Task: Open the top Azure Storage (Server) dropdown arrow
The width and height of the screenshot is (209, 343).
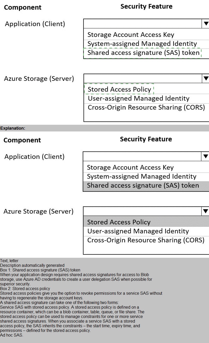Action: (206, 78)
